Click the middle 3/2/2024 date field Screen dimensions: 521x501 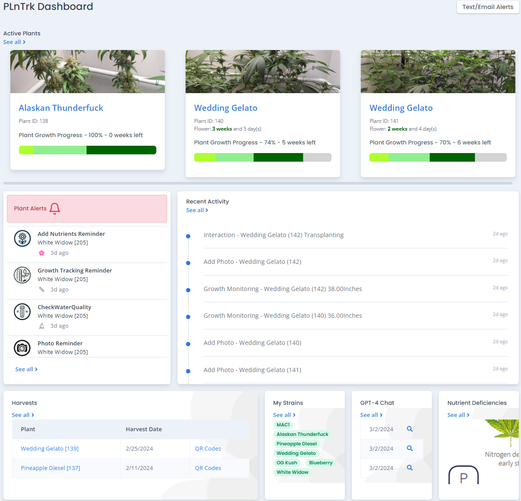pos(381,448)
